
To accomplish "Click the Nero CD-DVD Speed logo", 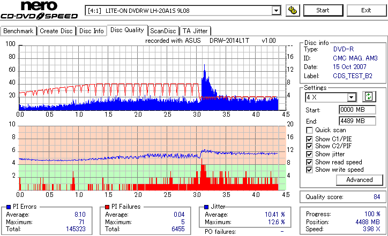I will click(39, 10).
